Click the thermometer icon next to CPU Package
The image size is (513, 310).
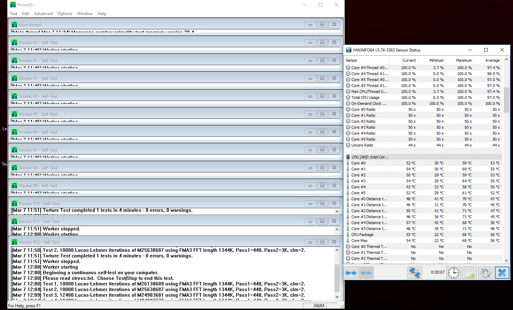[x=348, y=235]
